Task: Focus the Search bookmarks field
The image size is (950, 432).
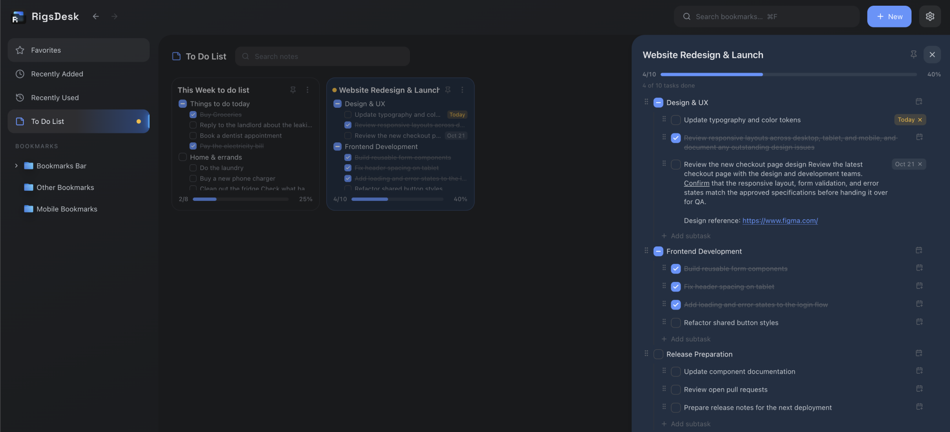Action: tap(766, 16)
